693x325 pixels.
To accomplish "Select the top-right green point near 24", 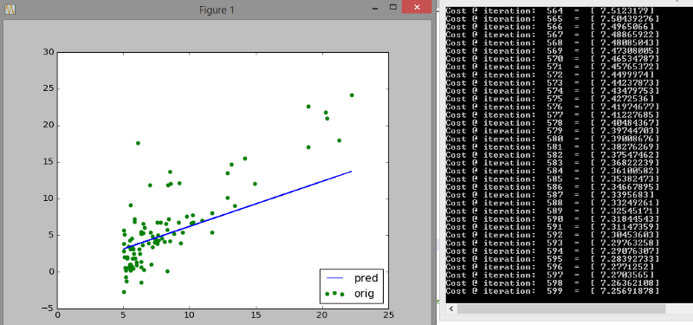I will [352, 95].
